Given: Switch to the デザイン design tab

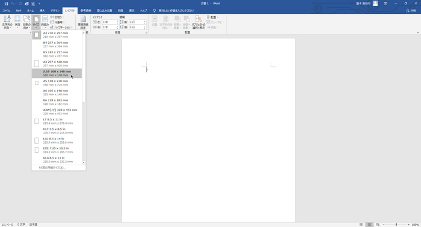Looking at the screenshot, I should pos(55,11).
